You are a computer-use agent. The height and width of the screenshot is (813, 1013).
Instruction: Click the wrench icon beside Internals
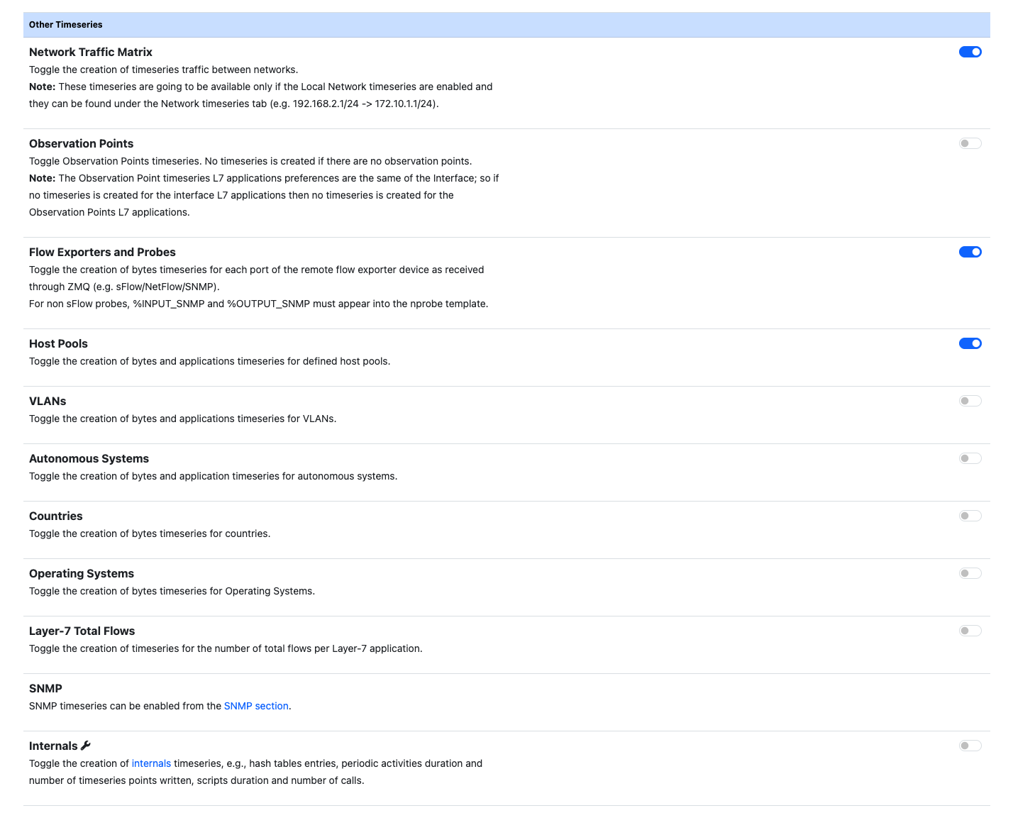86,746
